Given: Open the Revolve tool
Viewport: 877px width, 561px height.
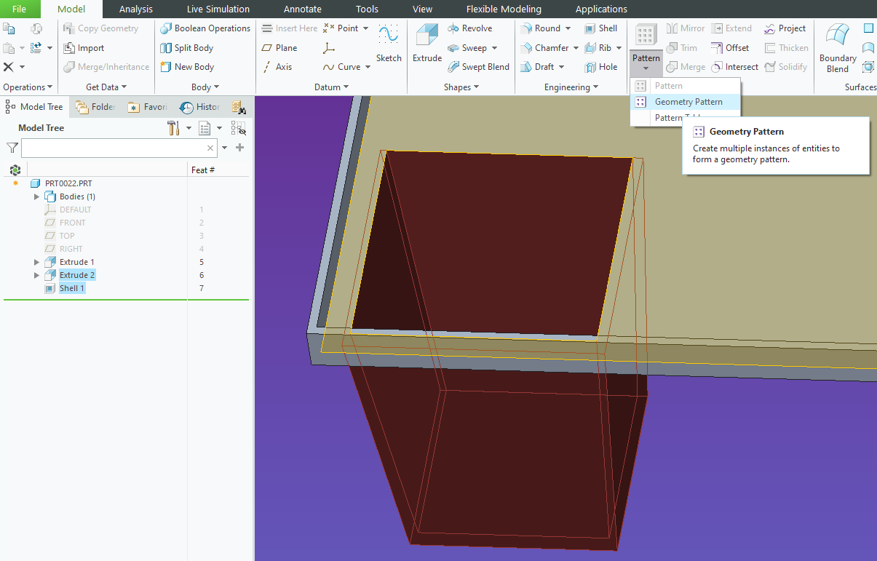Looking at the screenshot, I should click(x=470, y=28).
